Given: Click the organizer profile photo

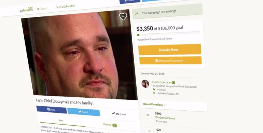Looking at the screenshot, I should click(145, 84).
